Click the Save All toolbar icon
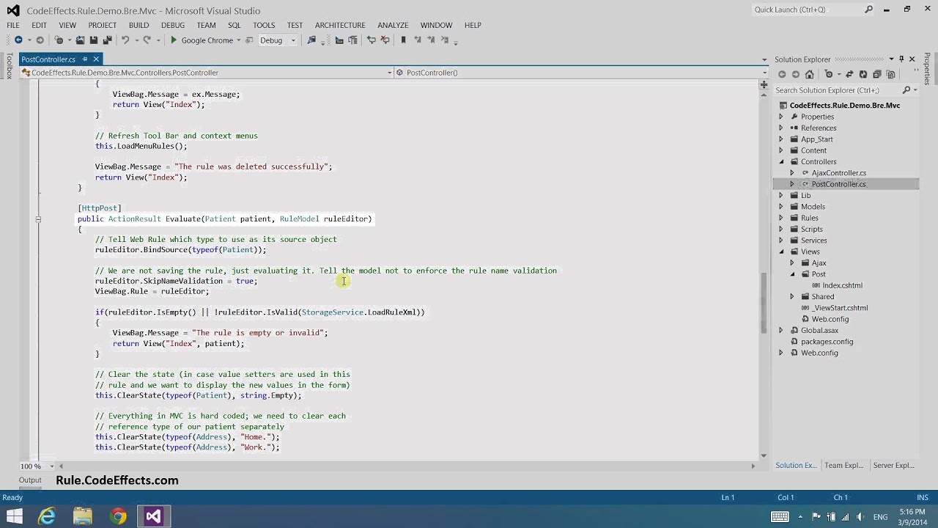 tap(107, 40)
